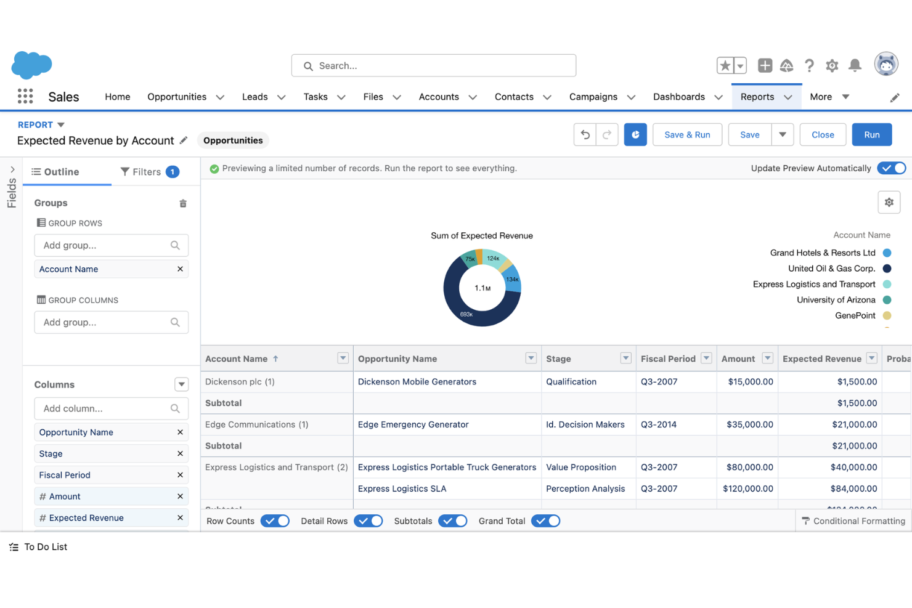
Task: Click the undo arrow in report builder
Action: [584, 134]
